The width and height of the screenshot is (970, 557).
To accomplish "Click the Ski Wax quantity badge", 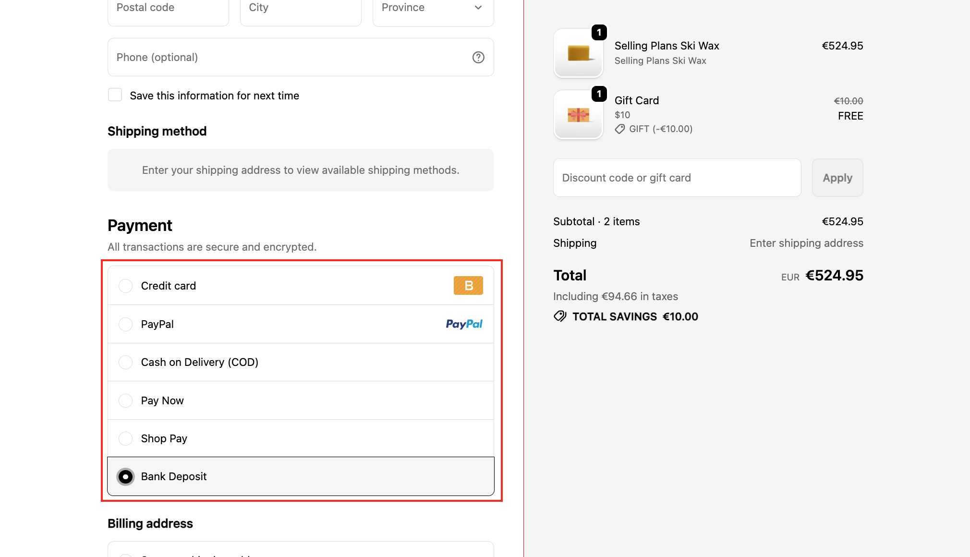I will click(x=599, y=33).
